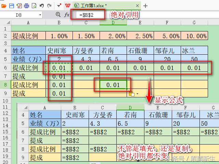Click cell showing 1.50%
Screen dimensions: 219x164
coord(86,36)
